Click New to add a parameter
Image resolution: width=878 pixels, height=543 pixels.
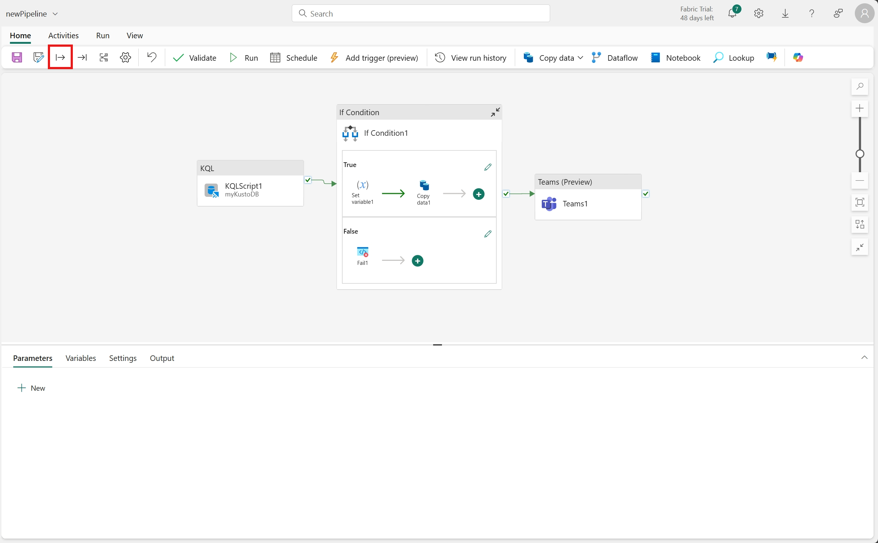tap(32, 388)
